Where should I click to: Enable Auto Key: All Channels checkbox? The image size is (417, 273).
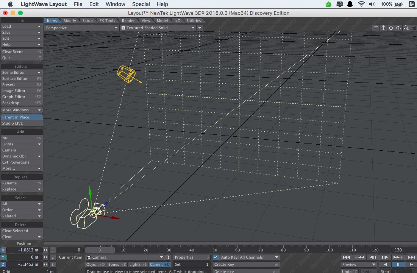click(215, 257)
